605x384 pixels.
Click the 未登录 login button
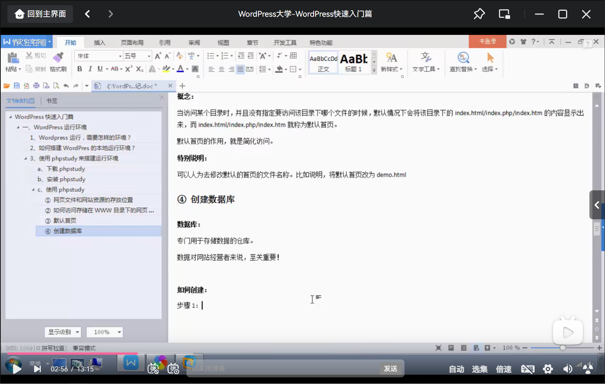tap(487, 42)
